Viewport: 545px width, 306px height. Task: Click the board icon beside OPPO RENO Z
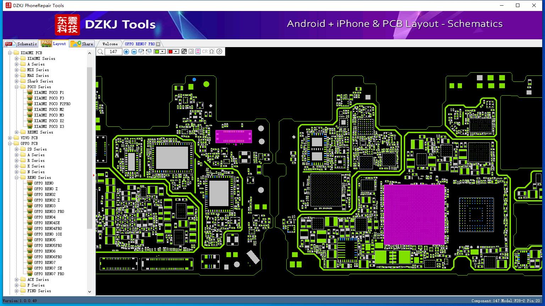[x=30, y=189]
